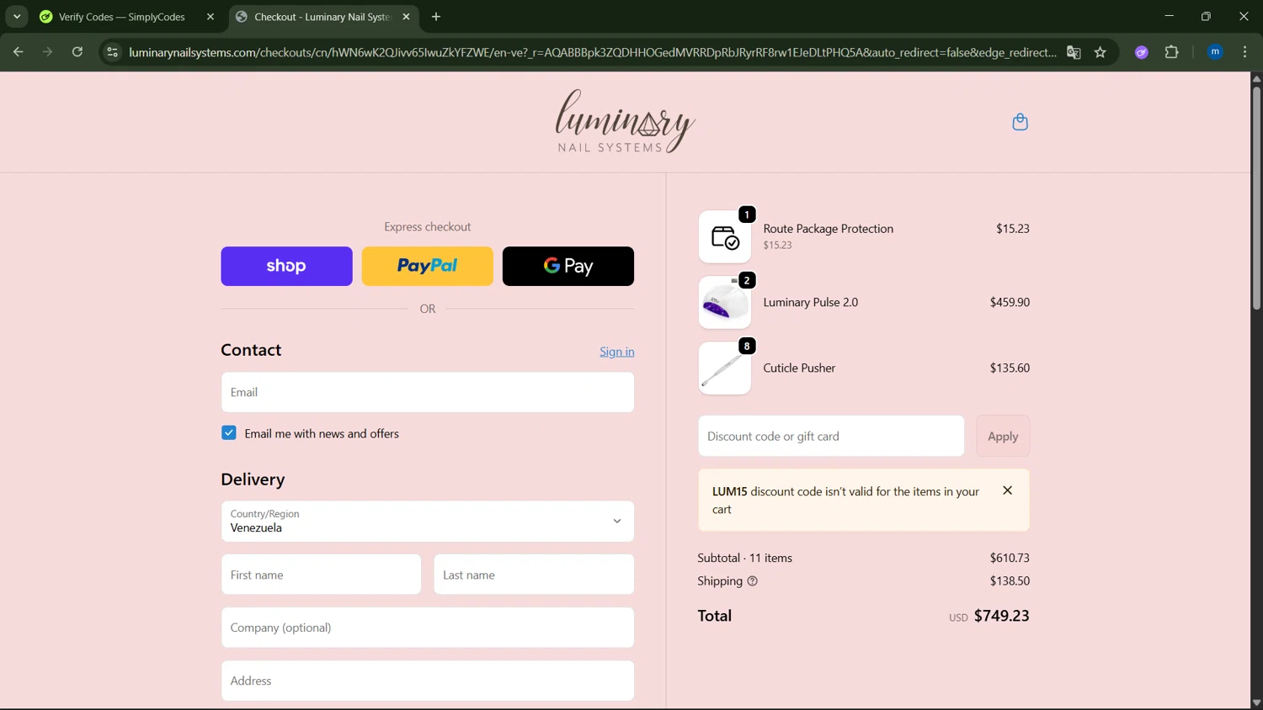Click the shipping cost $138.50
The width and height of the screenshot is (1263, 710).
click(1010, 581)
